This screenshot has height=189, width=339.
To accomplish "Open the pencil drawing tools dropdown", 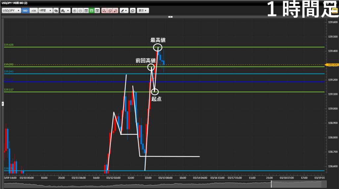I will [x=124, y=11].
